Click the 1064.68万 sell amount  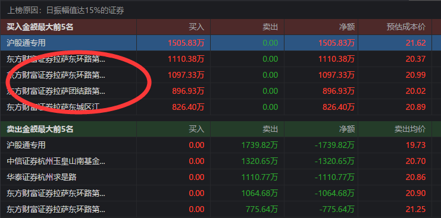click(259, 193)
